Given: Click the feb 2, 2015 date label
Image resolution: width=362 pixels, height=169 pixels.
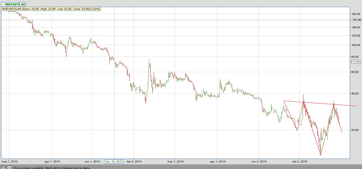Looking at the screenshot, I should point(300,161).
